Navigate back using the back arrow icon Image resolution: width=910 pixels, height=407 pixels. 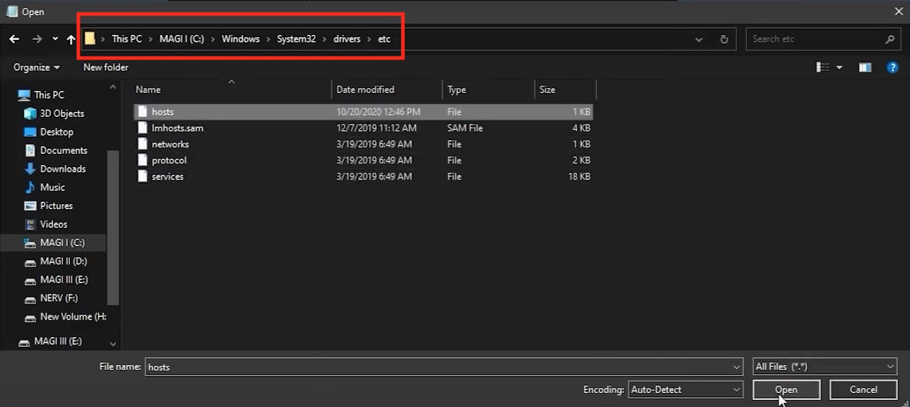coord(14,38)
